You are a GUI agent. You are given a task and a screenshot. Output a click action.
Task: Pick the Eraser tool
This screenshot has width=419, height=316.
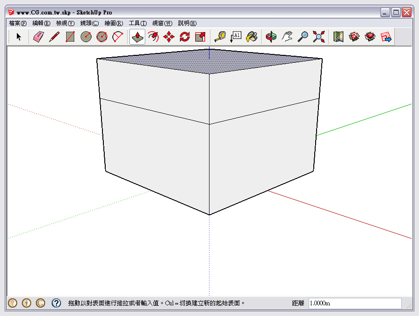[39, 37]
